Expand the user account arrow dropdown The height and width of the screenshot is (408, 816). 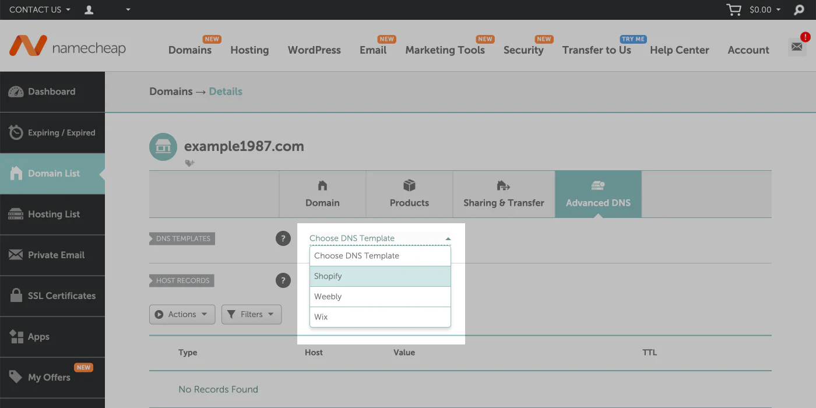click(x=128, y=10)
